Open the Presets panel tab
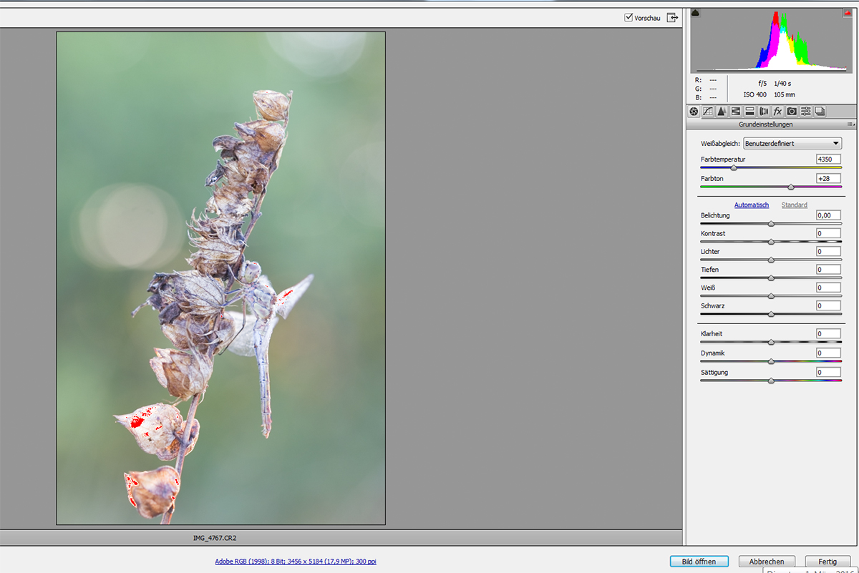 [x=806, y=112]
